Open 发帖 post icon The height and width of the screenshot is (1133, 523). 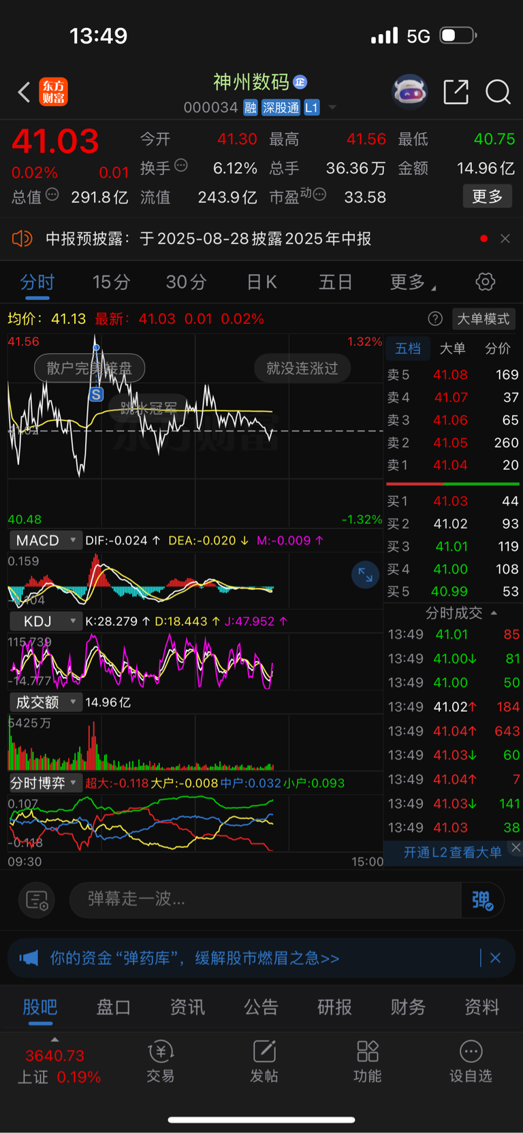pyautogui.click(x=264, y=1062)
